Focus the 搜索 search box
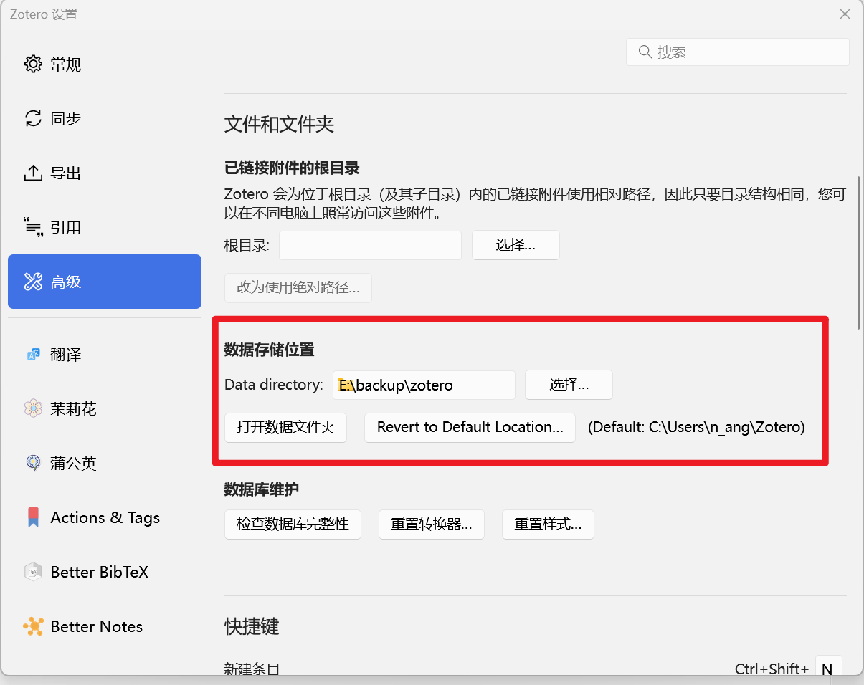Screen dimensions: 864x685 pyautogui.click(x=746, y=52)
